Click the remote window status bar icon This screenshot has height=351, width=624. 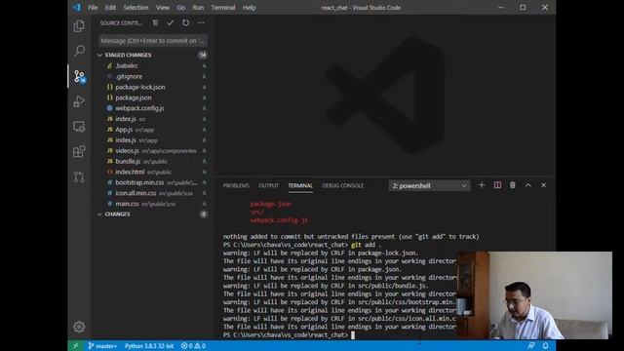tap(76, 346)
